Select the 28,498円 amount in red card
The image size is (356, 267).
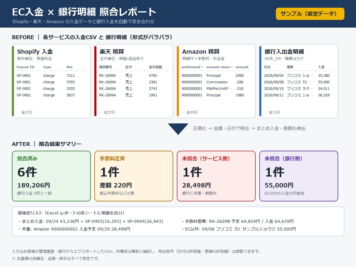click(x=197, y=185)
